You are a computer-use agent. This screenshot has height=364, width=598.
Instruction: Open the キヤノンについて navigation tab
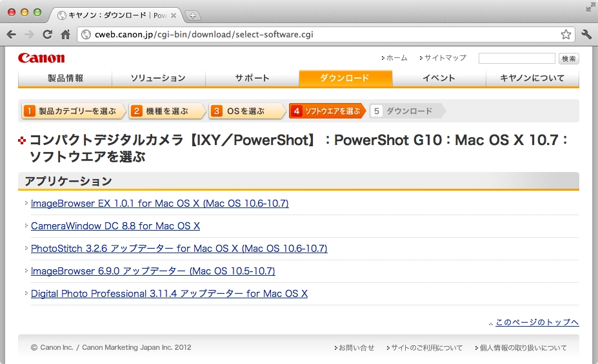click(532, 78)
